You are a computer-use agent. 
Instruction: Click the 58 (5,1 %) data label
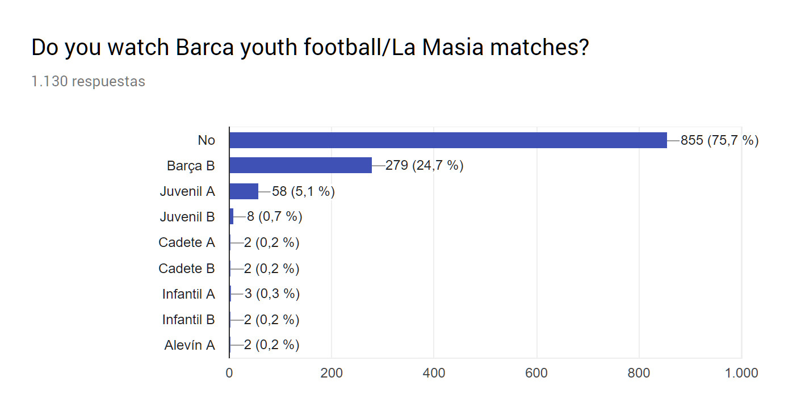[304, 191]
